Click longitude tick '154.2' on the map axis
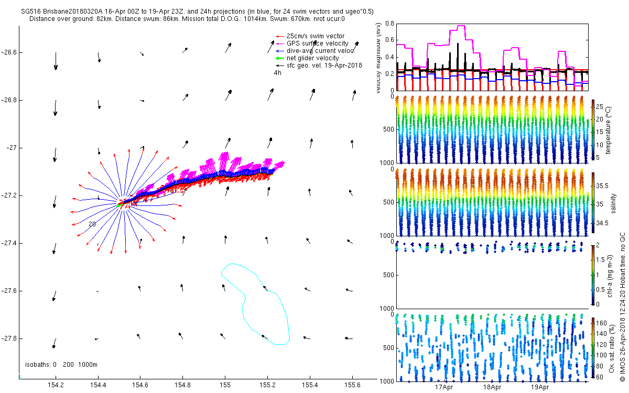 click(55, 385)
